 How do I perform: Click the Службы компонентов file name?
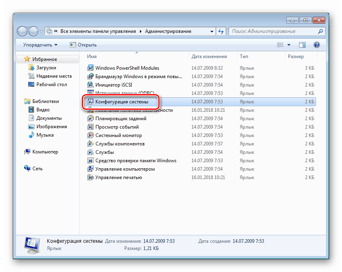(120, 144)
